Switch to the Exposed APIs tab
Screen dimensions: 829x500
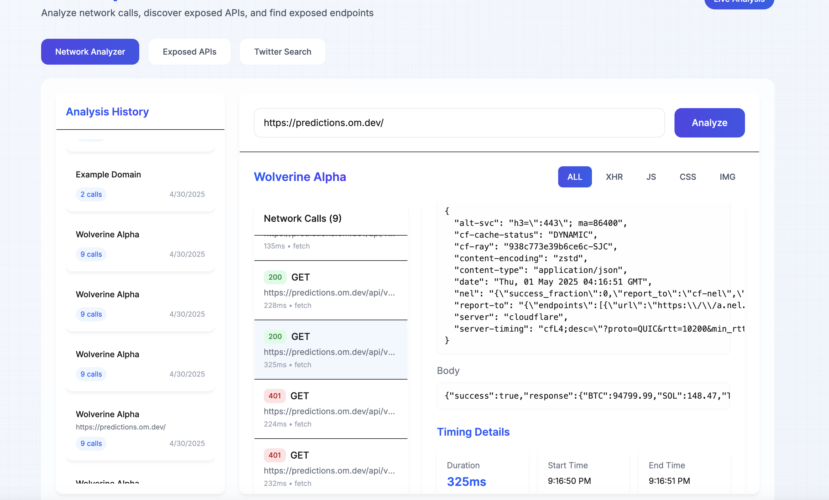click(x=189, y=51)
